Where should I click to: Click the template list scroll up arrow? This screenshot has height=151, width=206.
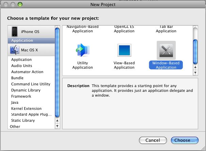(195, 67)
